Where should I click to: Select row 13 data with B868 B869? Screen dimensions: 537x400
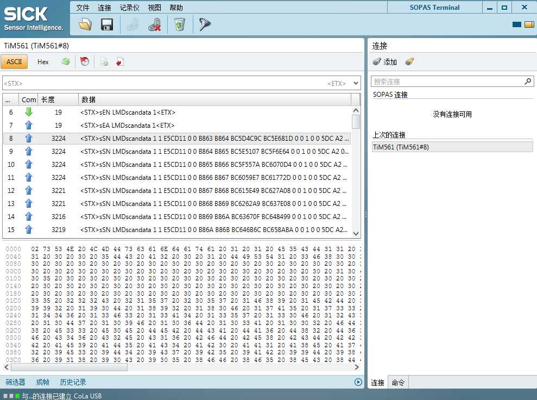tap(177, 203)
